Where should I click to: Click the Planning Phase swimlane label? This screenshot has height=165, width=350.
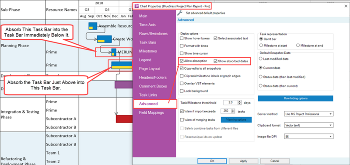tap(15, 46)
